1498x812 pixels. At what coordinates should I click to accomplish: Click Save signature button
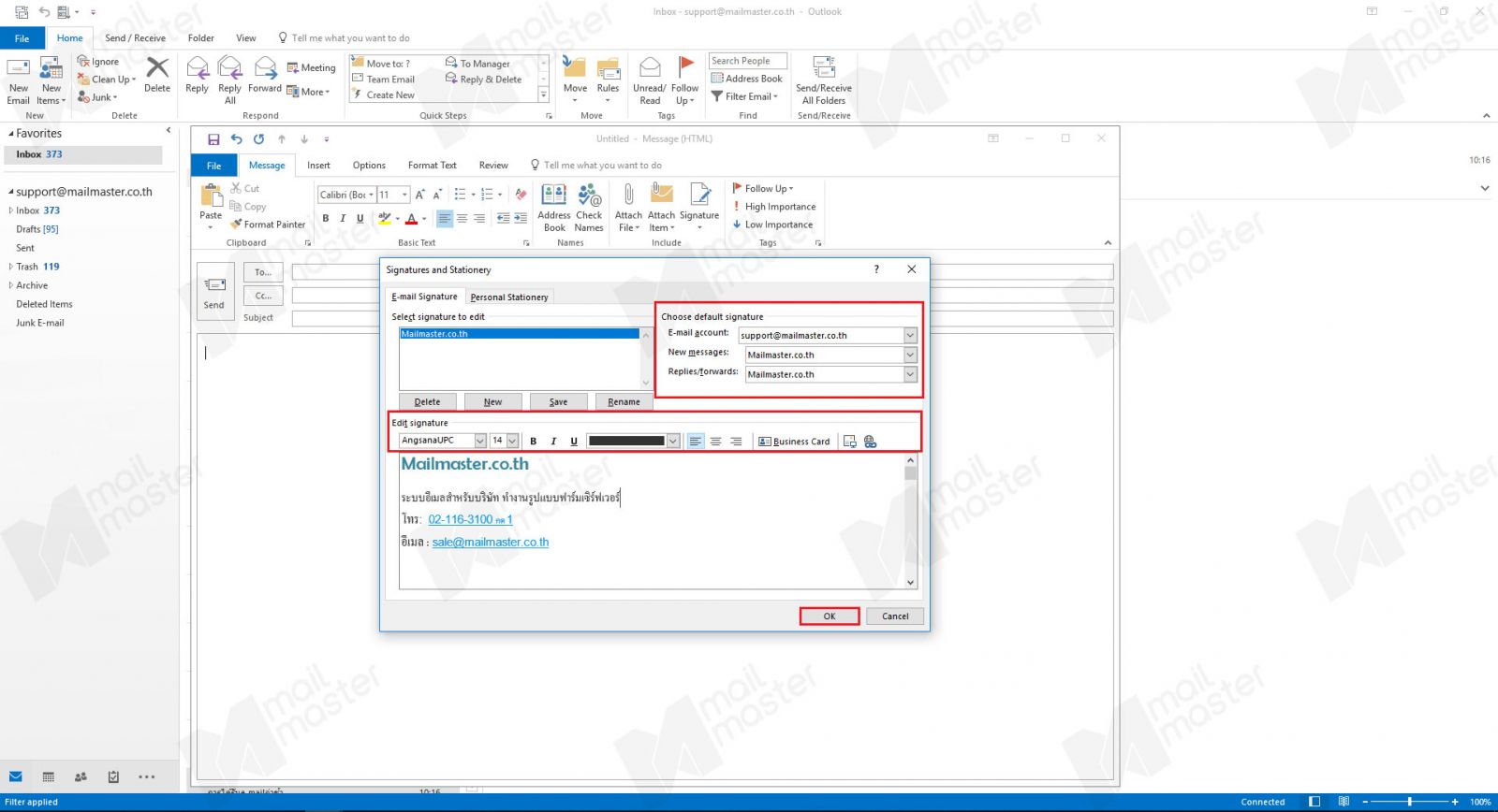[558, 401]
